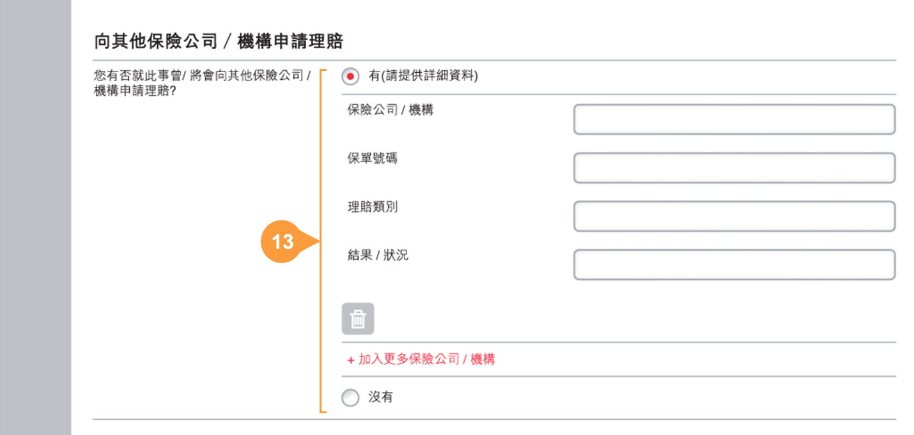
Task: Select the 有(請提供詳細資料) radio button
Action: 350,77
